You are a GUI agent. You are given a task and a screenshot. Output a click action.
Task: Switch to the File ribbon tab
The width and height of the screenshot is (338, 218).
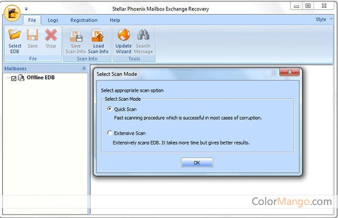(32, 20)
